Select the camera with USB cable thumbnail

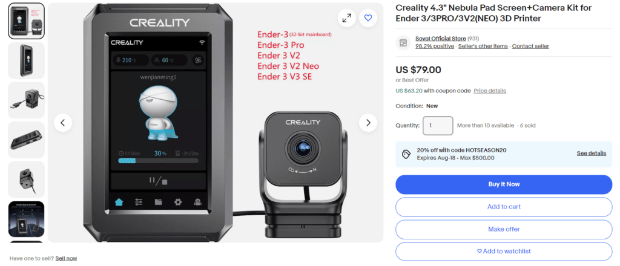[x=27, y=100]
